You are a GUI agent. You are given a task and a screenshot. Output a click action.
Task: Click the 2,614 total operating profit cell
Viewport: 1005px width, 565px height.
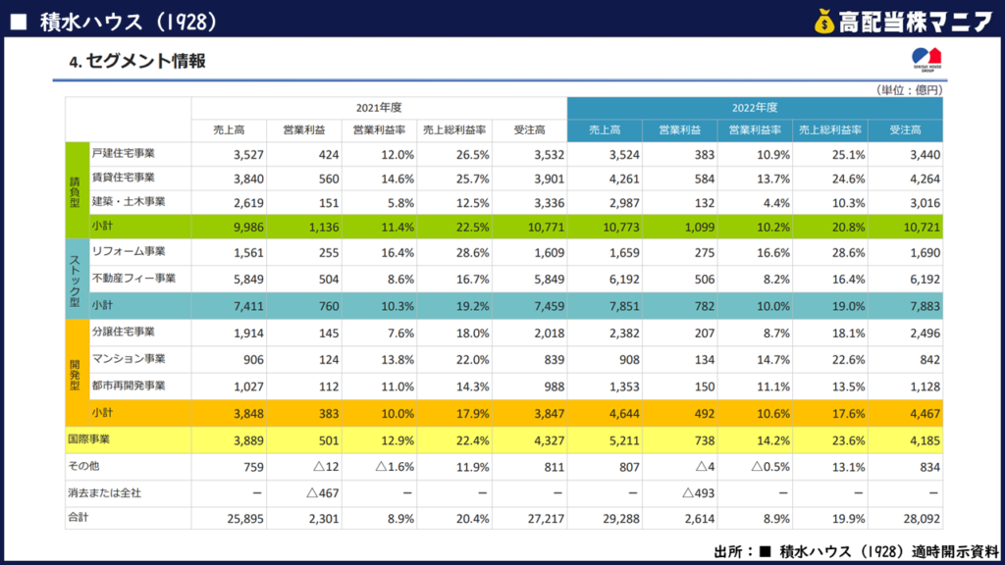[699, 520]
